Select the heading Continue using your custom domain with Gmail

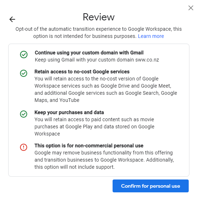coord(89,53)
